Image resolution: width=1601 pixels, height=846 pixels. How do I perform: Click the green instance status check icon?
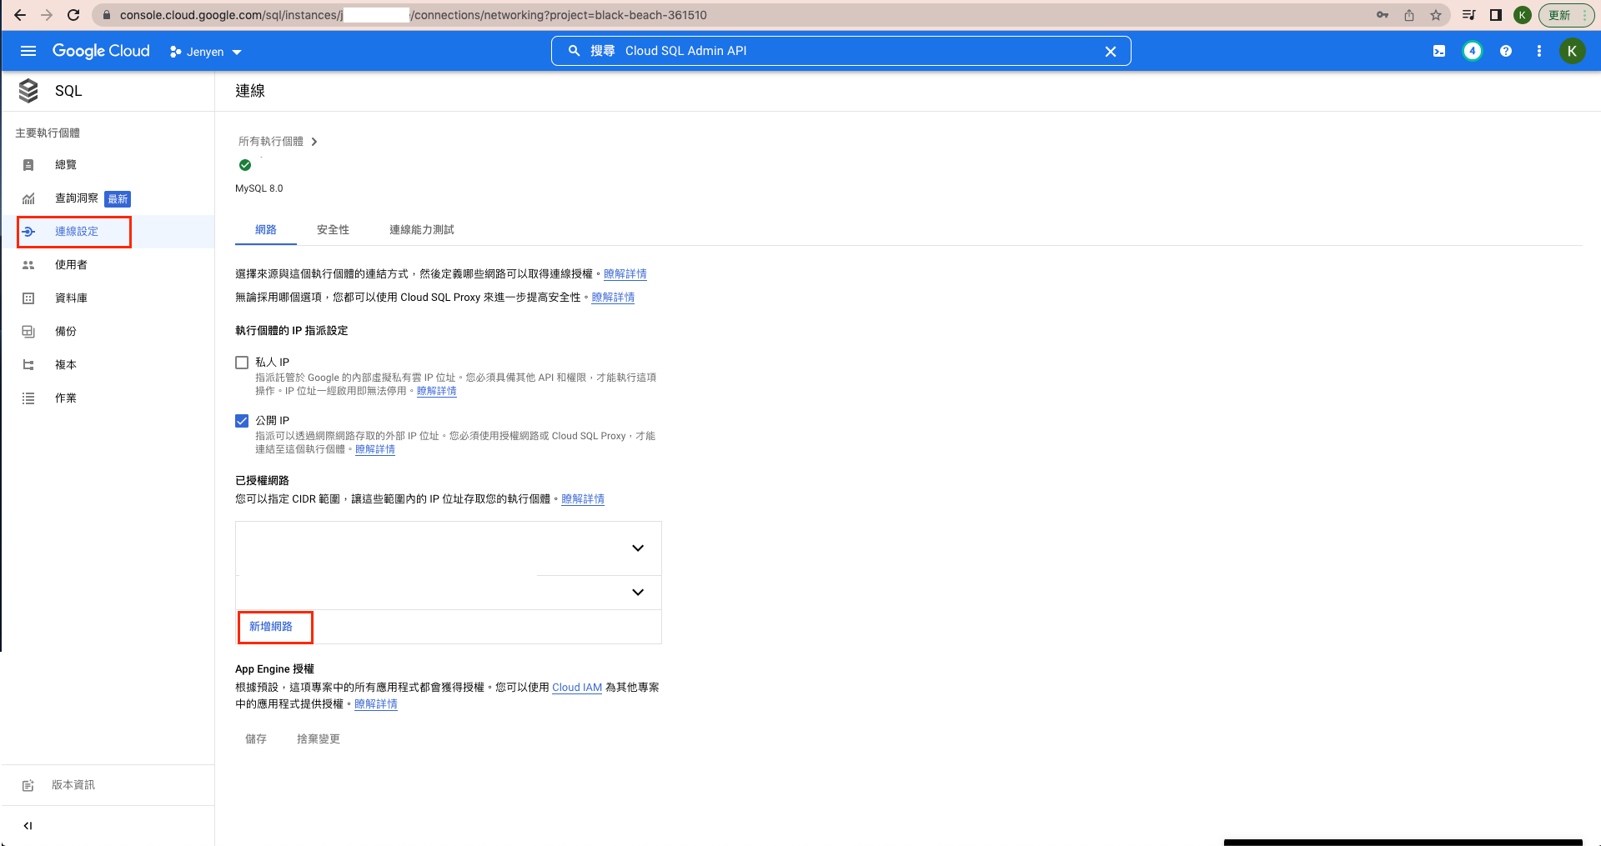[245, 165]
